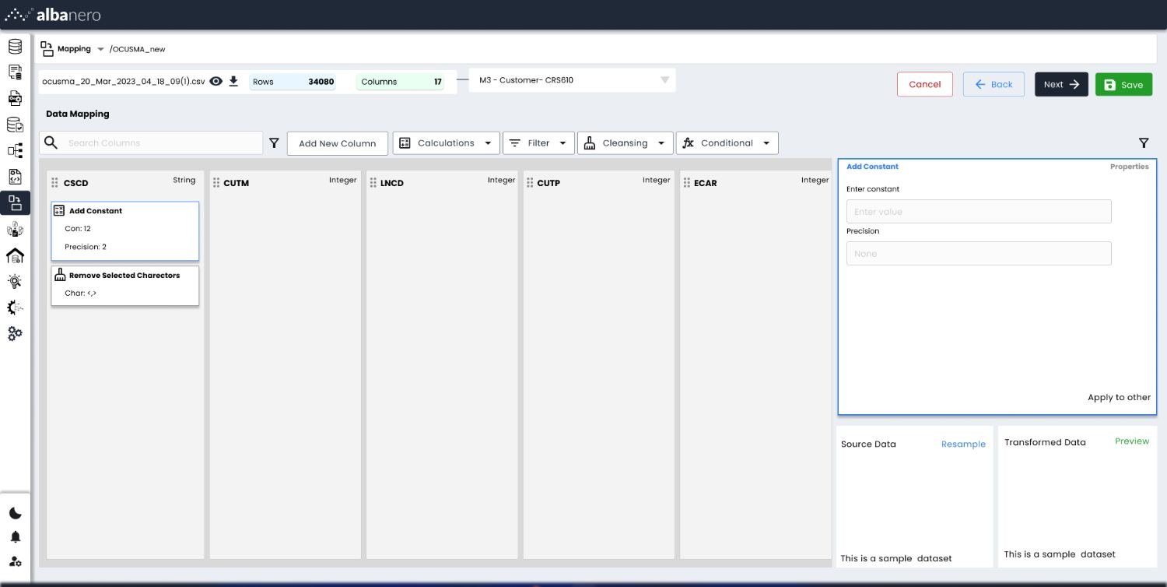Screen dimensions: 1167x587
Task: Save the mapping
Action: pos(1123,84)
